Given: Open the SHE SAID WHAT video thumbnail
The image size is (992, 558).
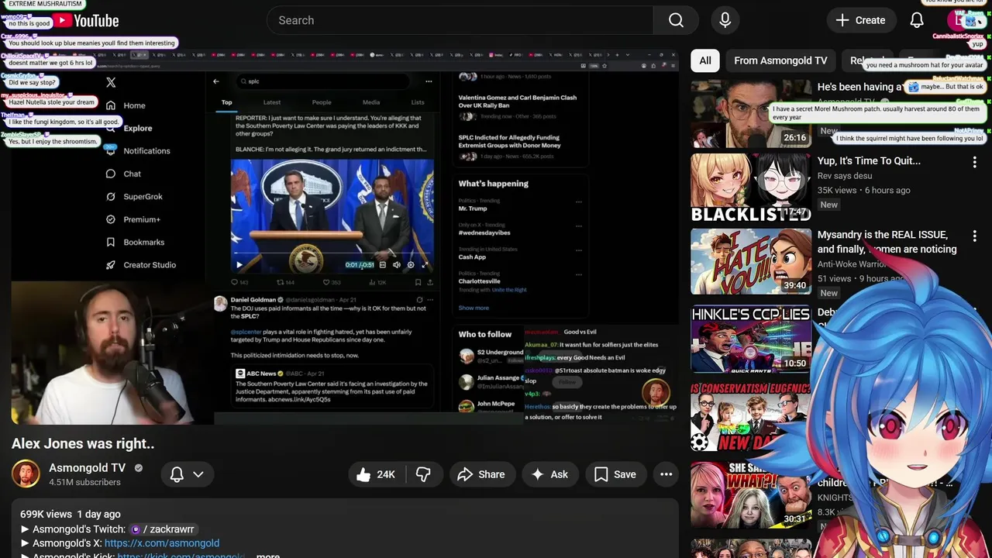Looking at the screenshot, I should tap(751, 494).
